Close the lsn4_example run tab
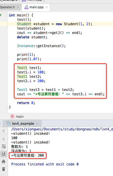Screen dimensions: 113x176 [37, 124]
